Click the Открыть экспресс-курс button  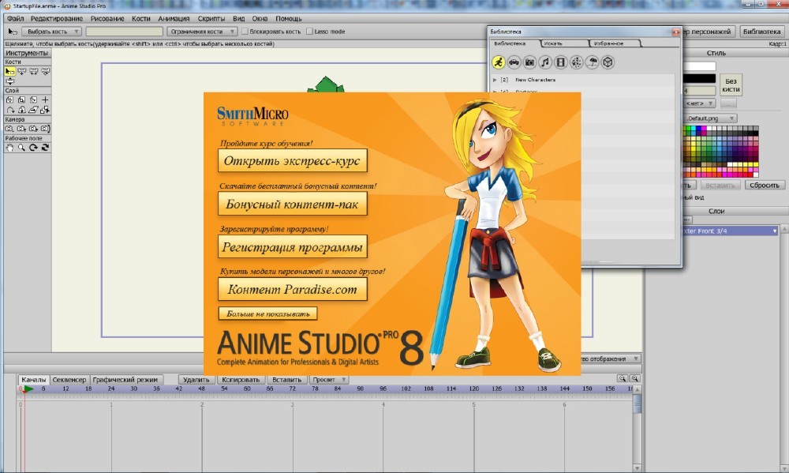[293, 160]
